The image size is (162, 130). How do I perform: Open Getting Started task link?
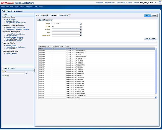tap(11, 19)
